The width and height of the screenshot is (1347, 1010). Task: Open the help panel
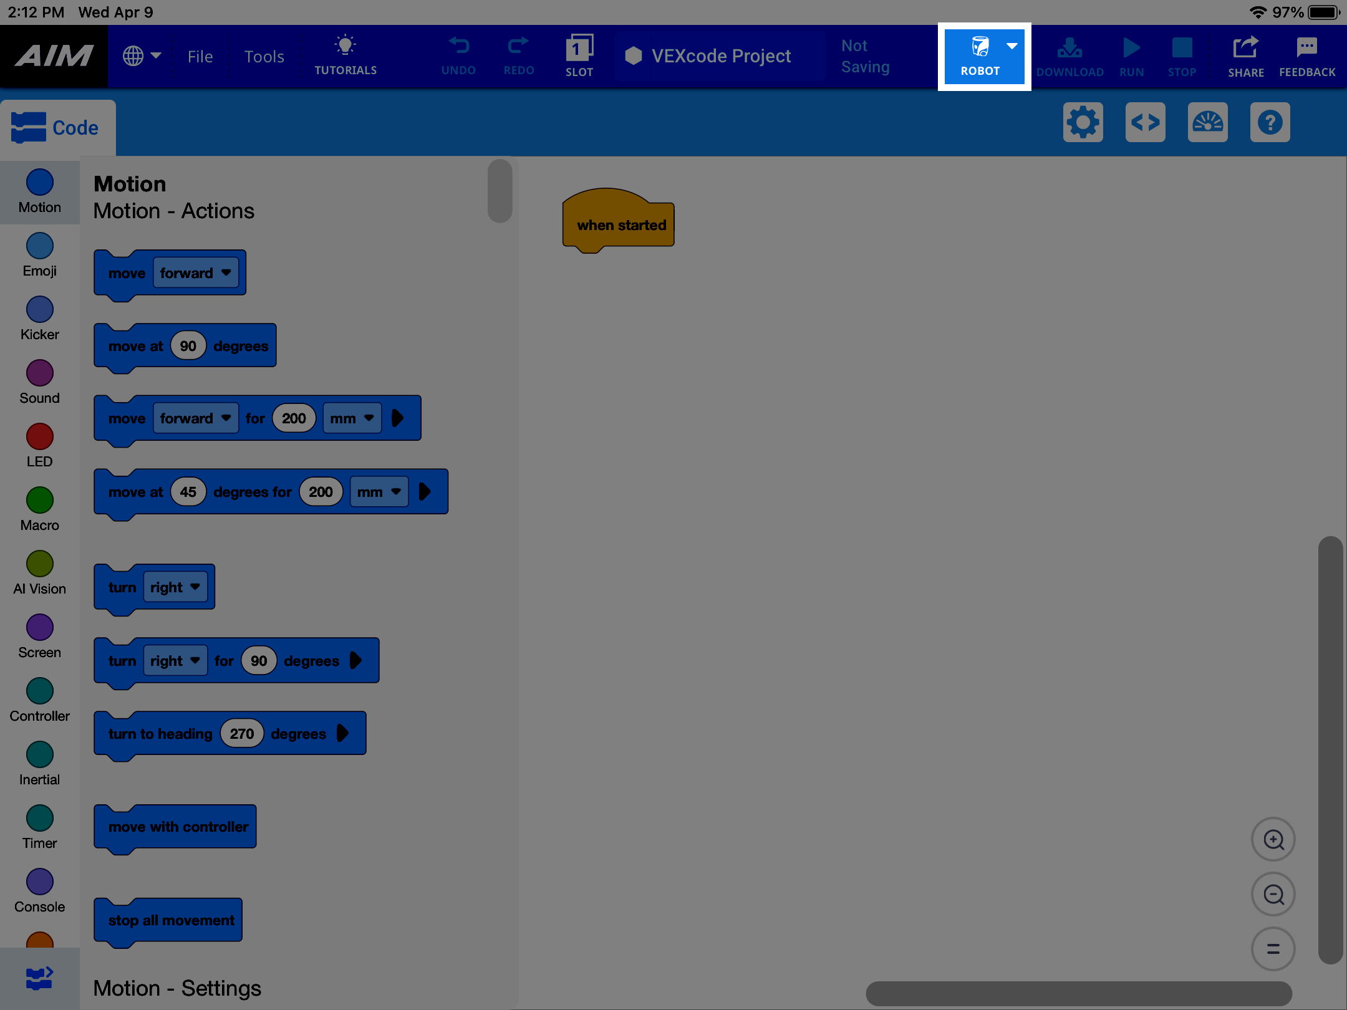point(1270,122)
